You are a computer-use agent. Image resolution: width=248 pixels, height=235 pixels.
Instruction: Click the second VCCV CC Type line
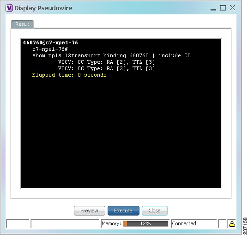[x=106, y=68]
